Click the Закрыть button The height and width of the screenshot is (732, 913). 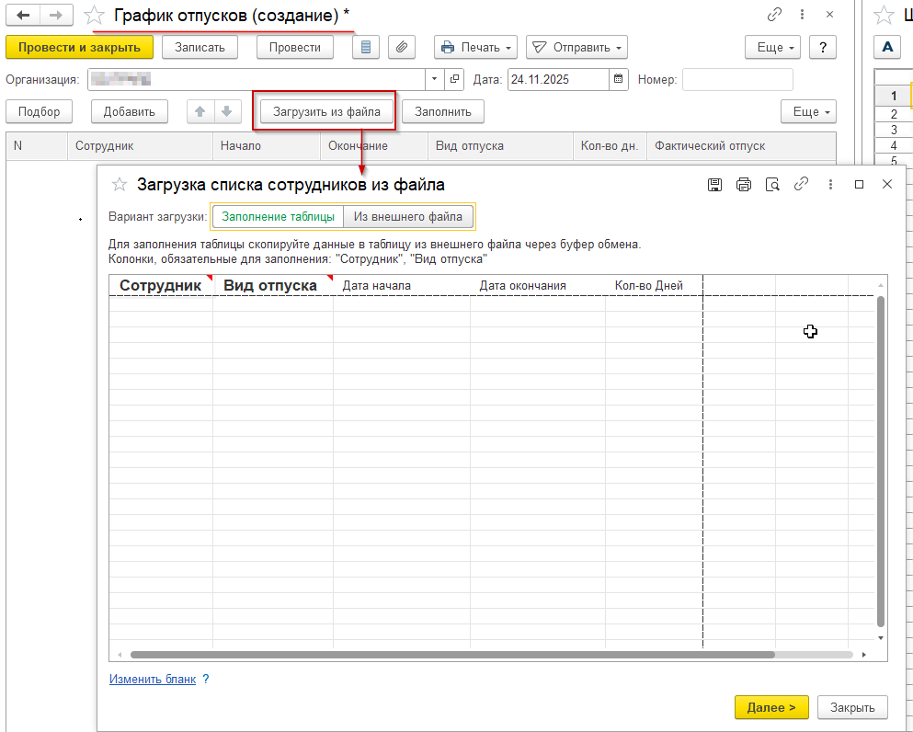[x=852, y=707]
